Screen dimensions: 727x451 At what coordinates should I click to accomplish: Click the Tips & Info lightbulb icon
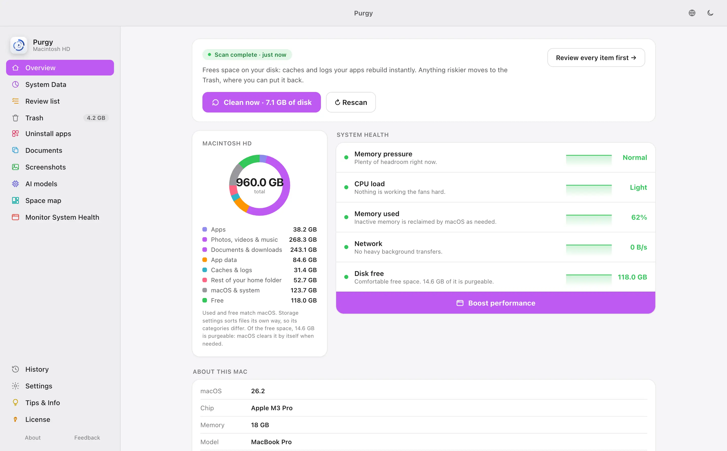point(15,403)
